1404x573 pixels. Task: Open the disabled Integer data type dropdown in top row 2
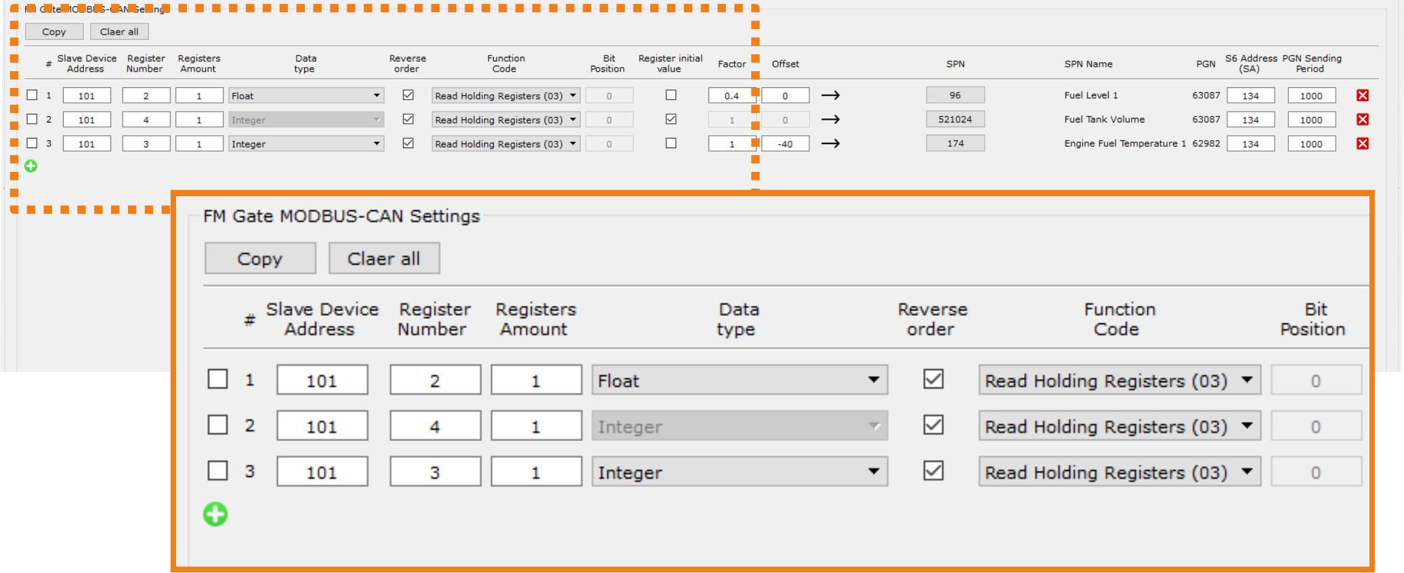(306, 120)
